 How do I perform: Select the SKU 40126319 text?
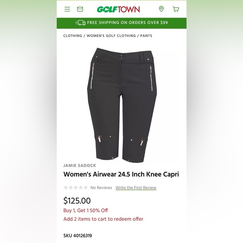(78, 236)
